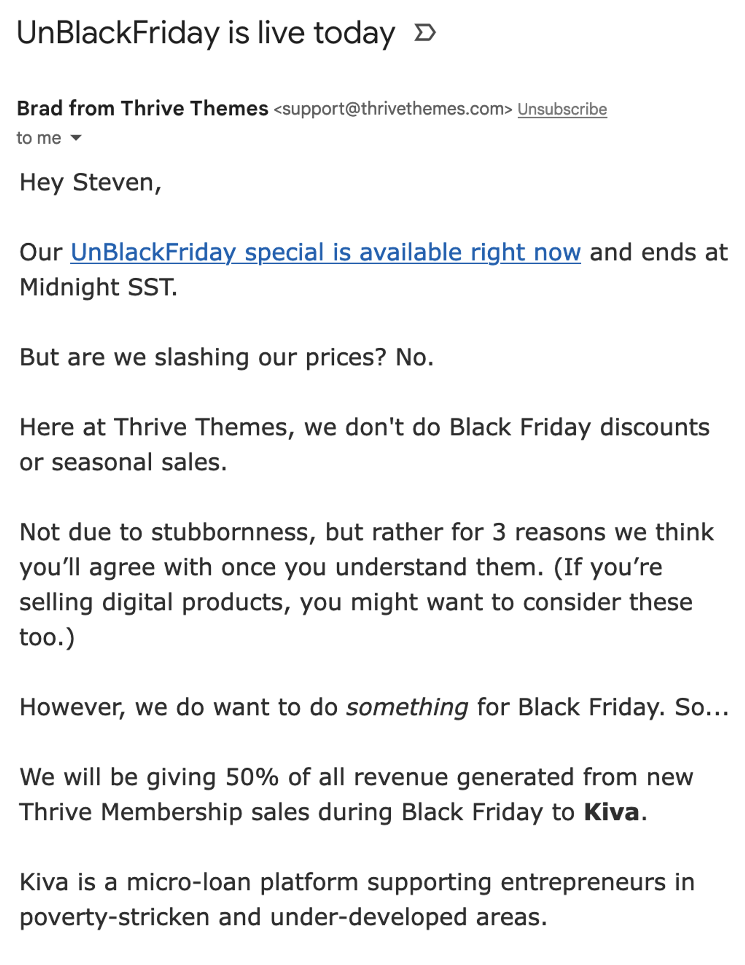Click sender name "Brad from Thrive Themes"

[x=142, y=108]
